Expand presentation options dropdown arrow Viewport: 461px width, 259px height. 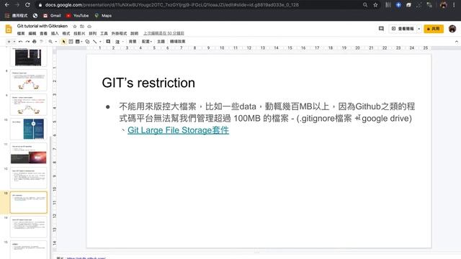[419, 29]
